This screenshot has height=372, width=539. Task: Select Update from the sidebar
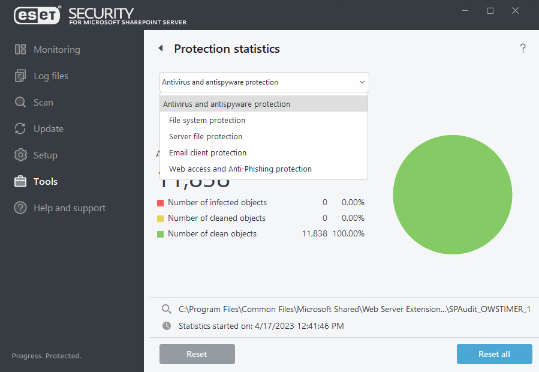point(48,128)
